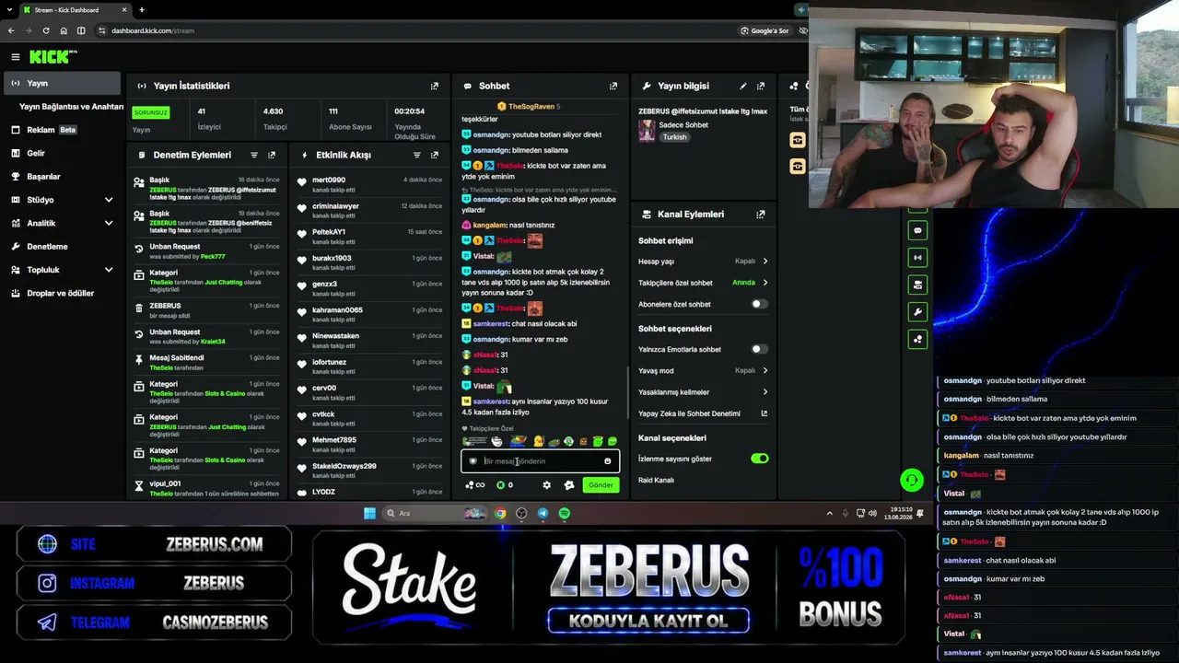
Task: Open Spotify from the taskbar
Action: (x=565, y=513)
